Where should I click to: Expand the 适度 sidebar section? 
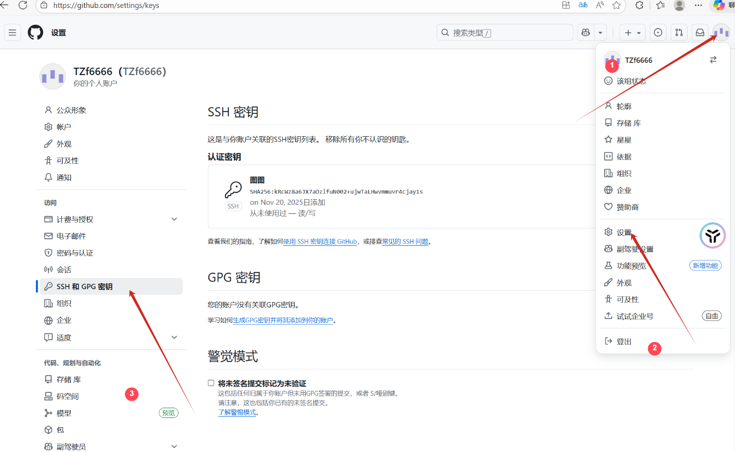174,337
